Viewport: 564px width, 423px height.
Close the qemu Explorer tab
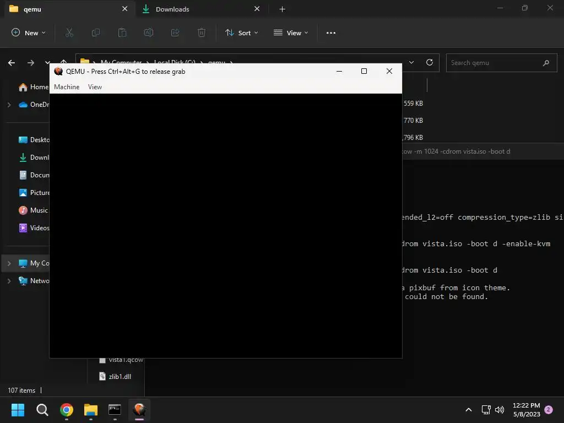point(124,9)
